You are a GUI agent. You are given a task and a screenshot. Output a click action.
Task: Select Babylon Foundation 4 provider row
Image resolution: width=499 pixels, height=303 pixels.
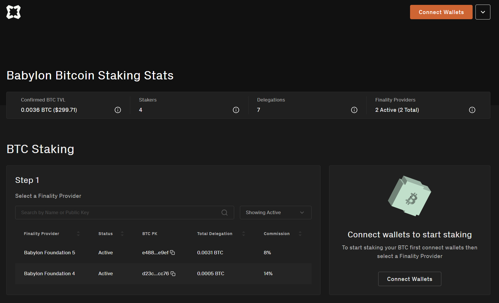pos(163,273)
